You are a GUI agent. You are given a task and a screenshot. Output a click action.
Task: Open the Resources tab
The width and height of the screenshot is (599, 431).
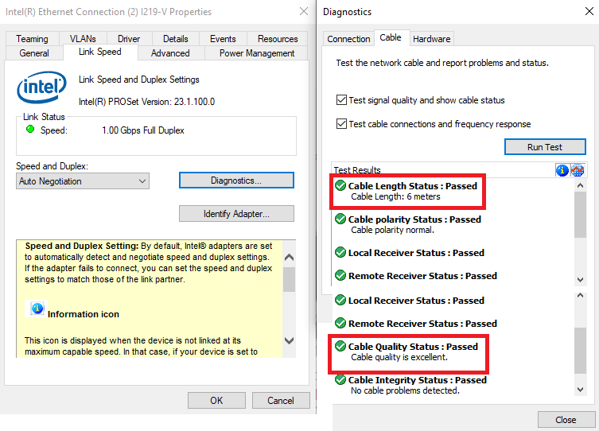click(278, 39)
